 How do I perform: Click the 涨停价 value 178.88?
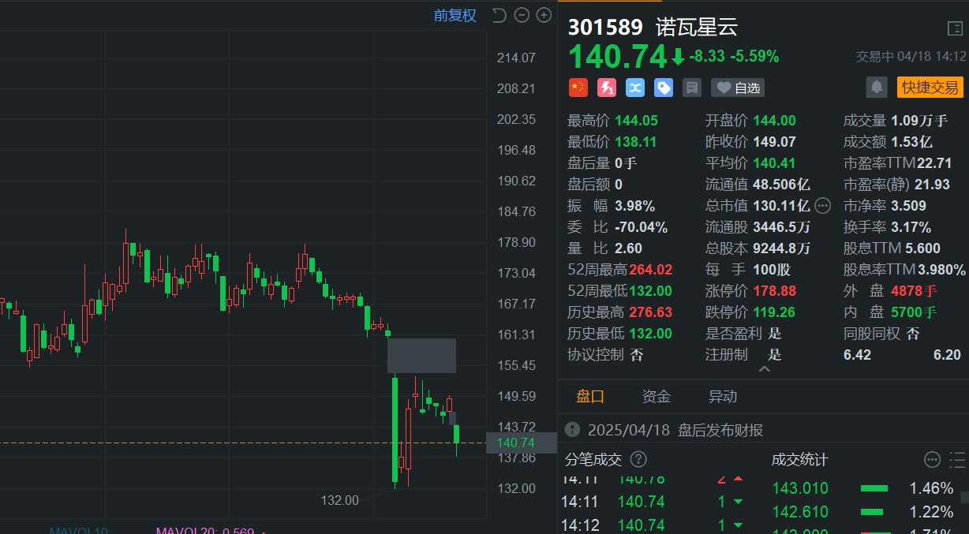pyautogui.click(x=774, y=290)
